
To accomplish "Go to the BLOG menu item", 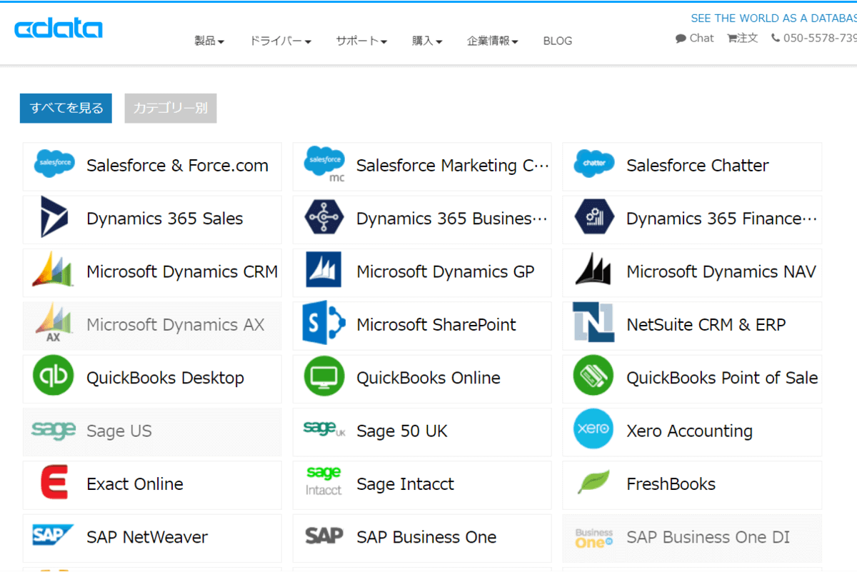I will pos(558,41).
